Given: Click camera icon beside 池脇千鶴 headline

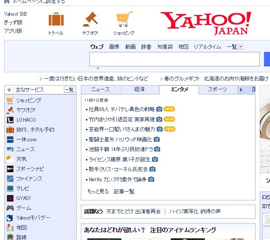Looking at the screenshot, I should [157, 149].
